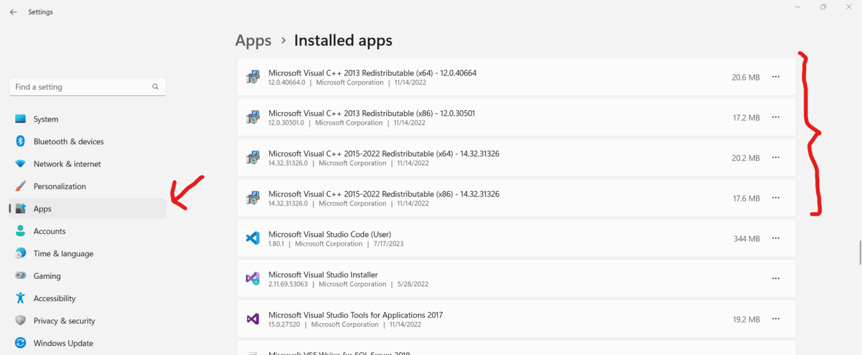Open Network & internet settings
The height and width of the screenshot is (355, 862).
tap(88, 164)
